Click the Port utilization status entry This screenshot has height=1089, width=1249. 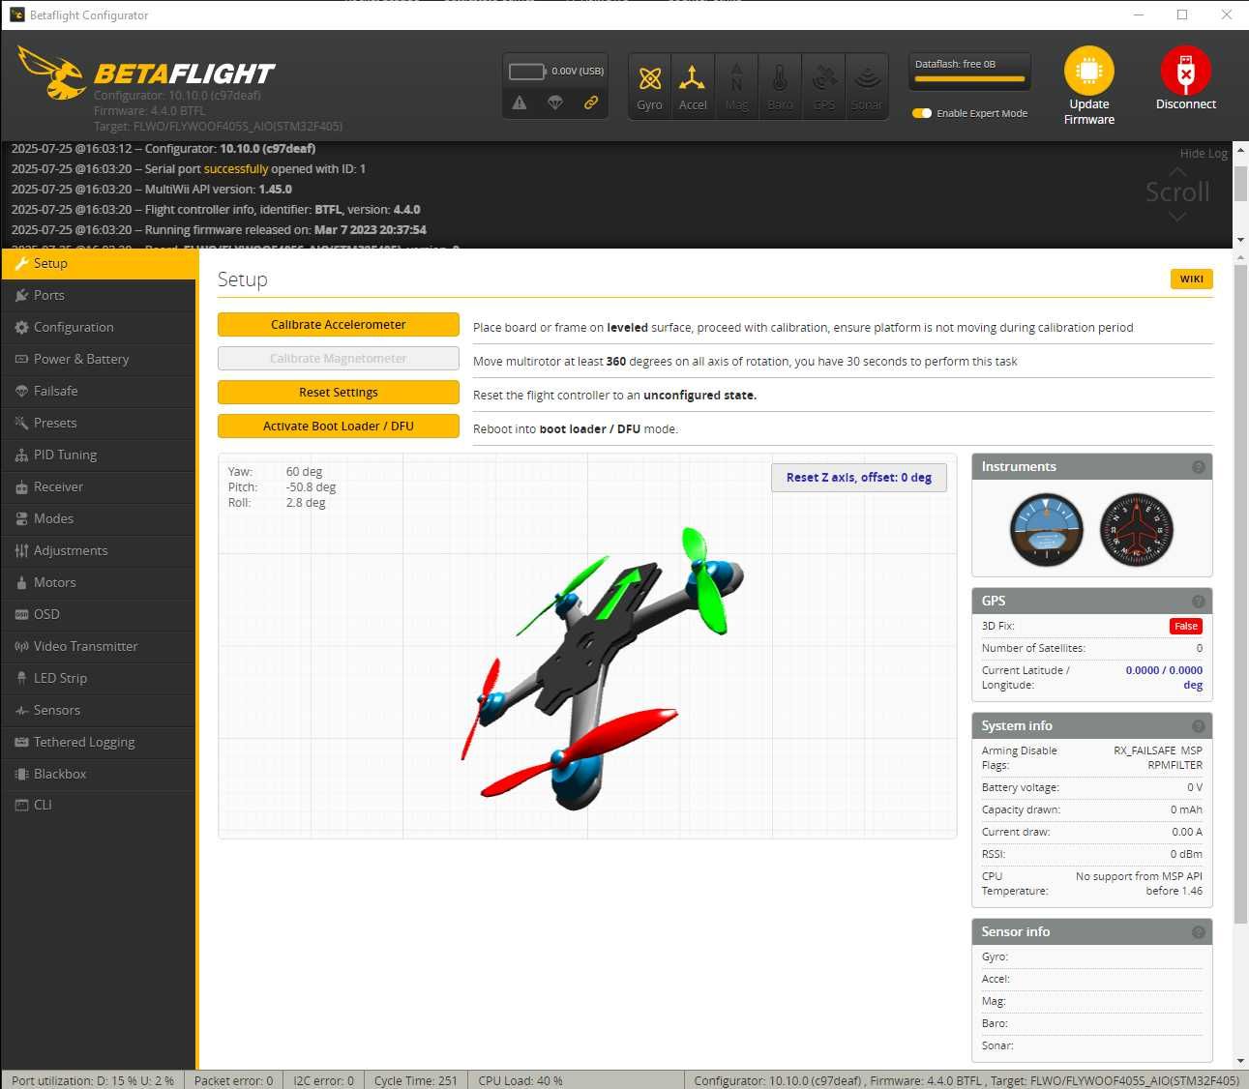tap(93, 1080)
